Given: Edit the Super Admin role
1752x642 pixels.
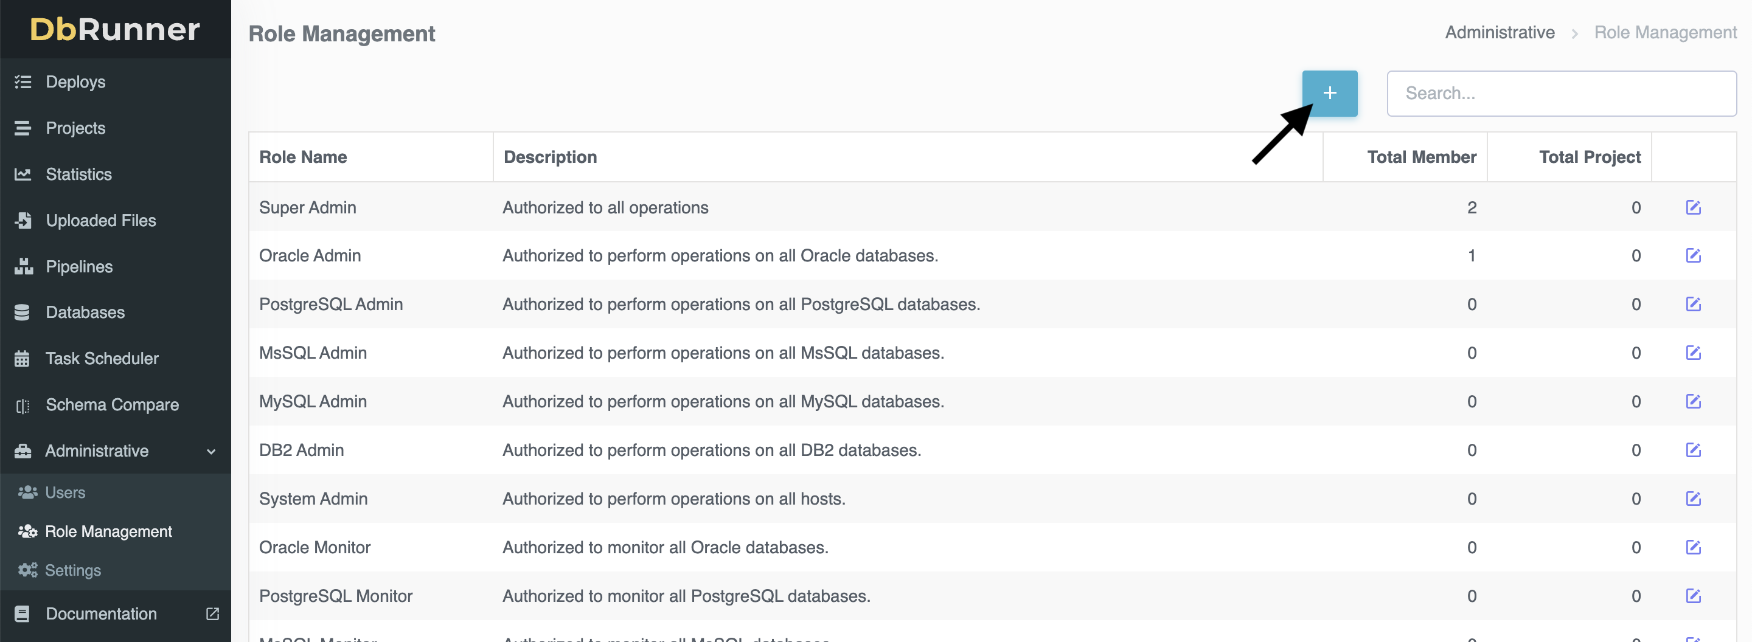Looking at the screenshot, I should [x=1693, y=207].
